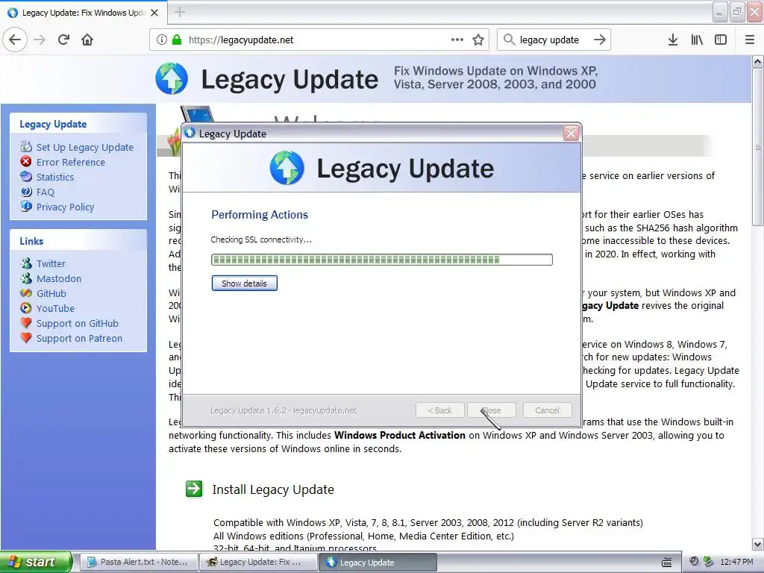Viewport: 764px width, 573px height.
Task: Reload the legacyupdate.net page
Action: click(x=63, y=40)
